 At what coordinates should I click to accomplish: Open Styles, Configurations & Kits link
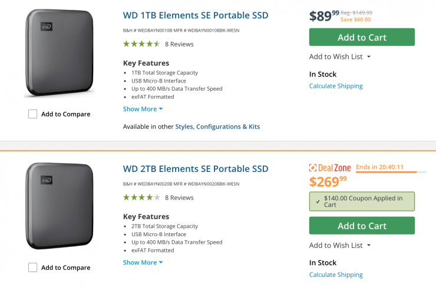coord(217,127)
